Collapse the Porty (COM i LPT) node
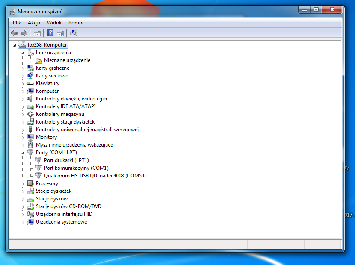 pyautogui.click(x=23, y=153)
